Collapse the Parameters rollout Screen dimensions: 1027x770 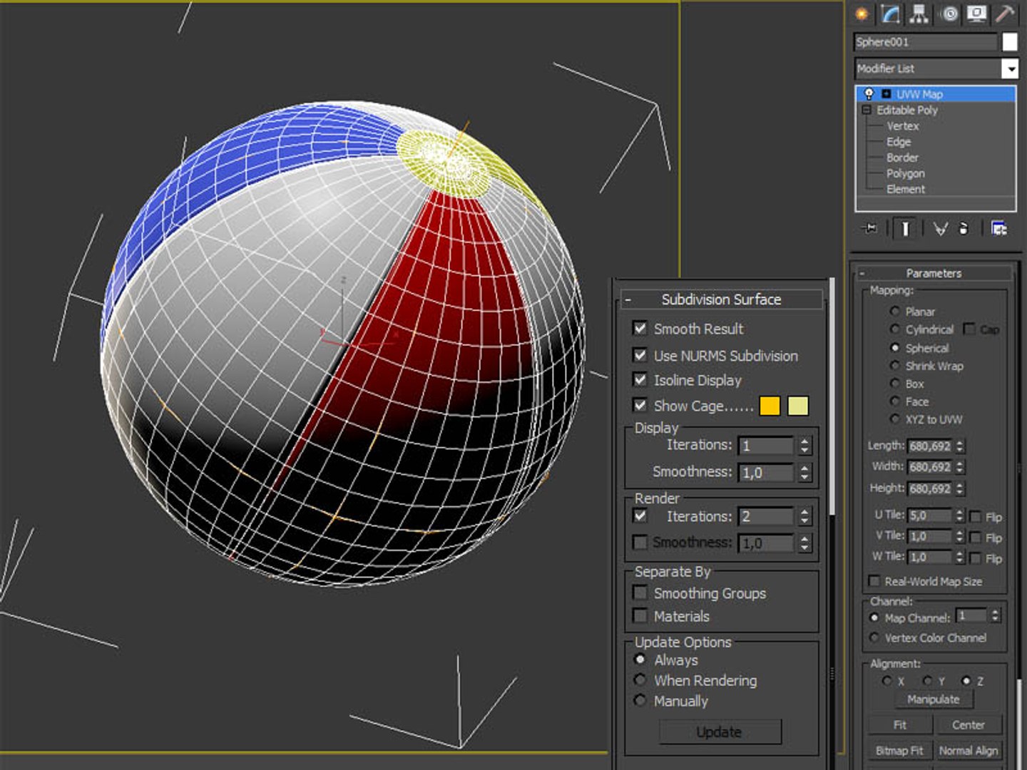coord(862,273)
